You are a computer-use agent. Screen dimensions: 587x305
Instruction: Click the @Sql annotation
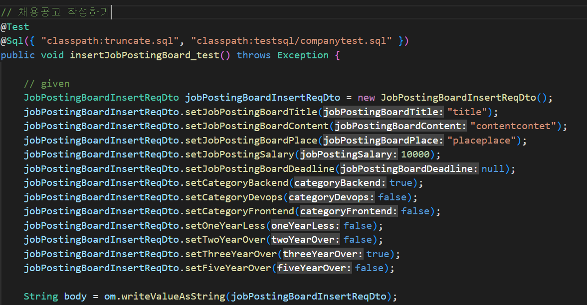[x=12, y=41]
